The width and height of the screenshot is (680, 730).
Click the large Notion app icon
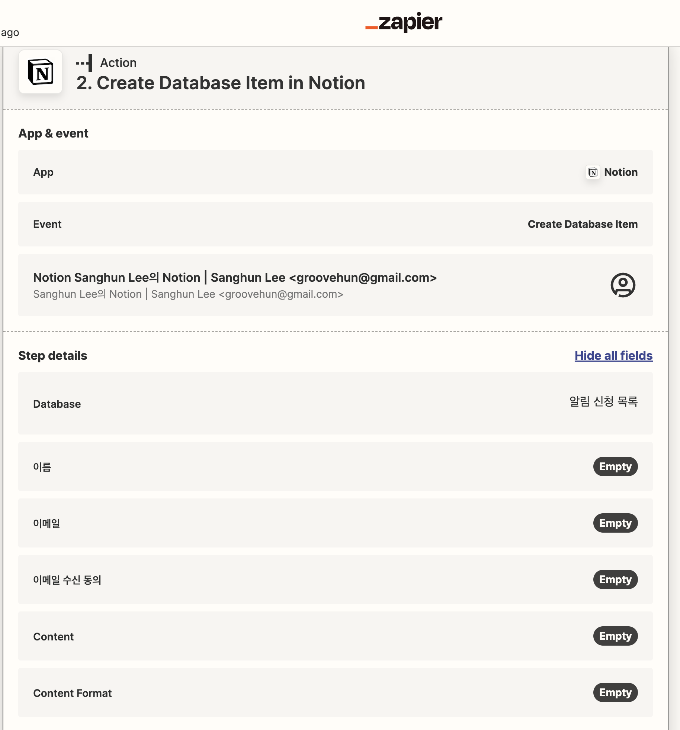(41, 72)
